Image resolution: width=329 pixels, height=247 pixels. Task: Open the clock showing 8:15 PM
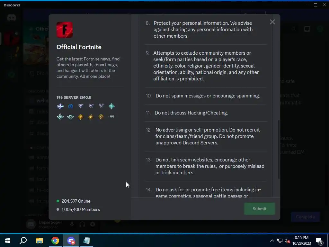coord(302,241)
